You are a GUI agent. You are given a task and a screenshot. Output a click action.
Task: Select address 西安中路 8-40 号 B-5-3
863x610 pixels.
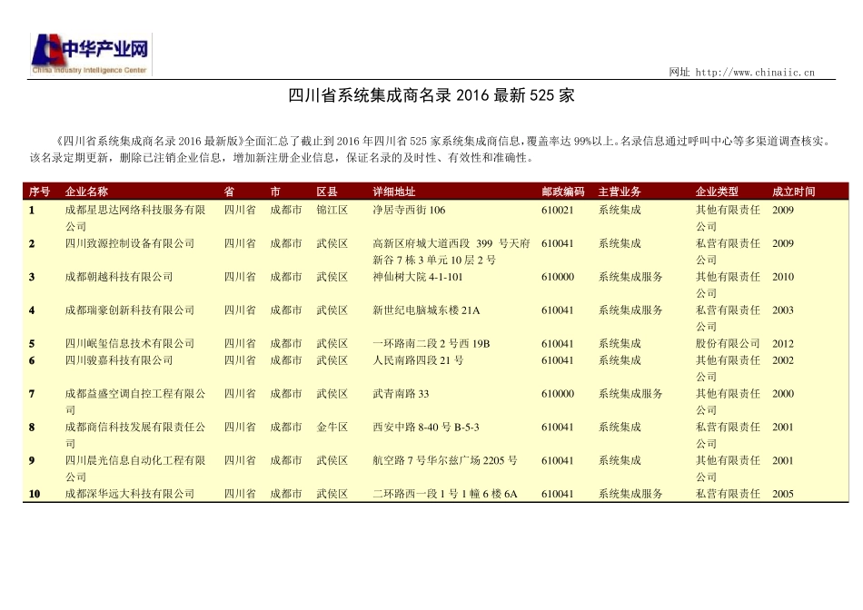(x=426, y=427)
